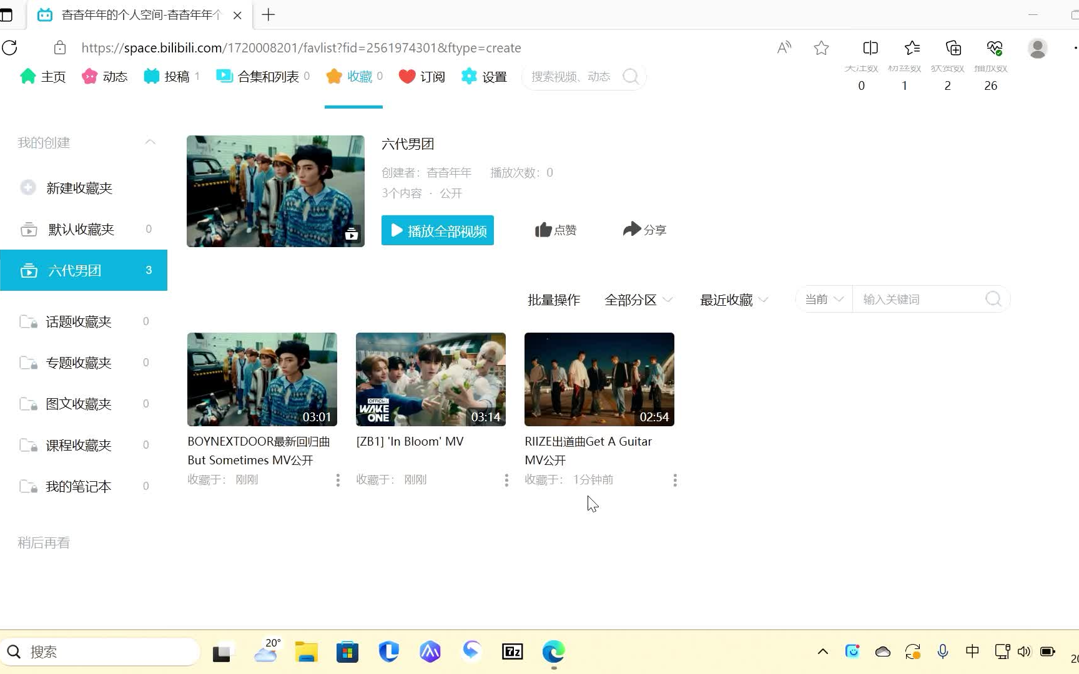Open a new browser tab
The image size is (1079, 674).
click(x=269, y=15)
